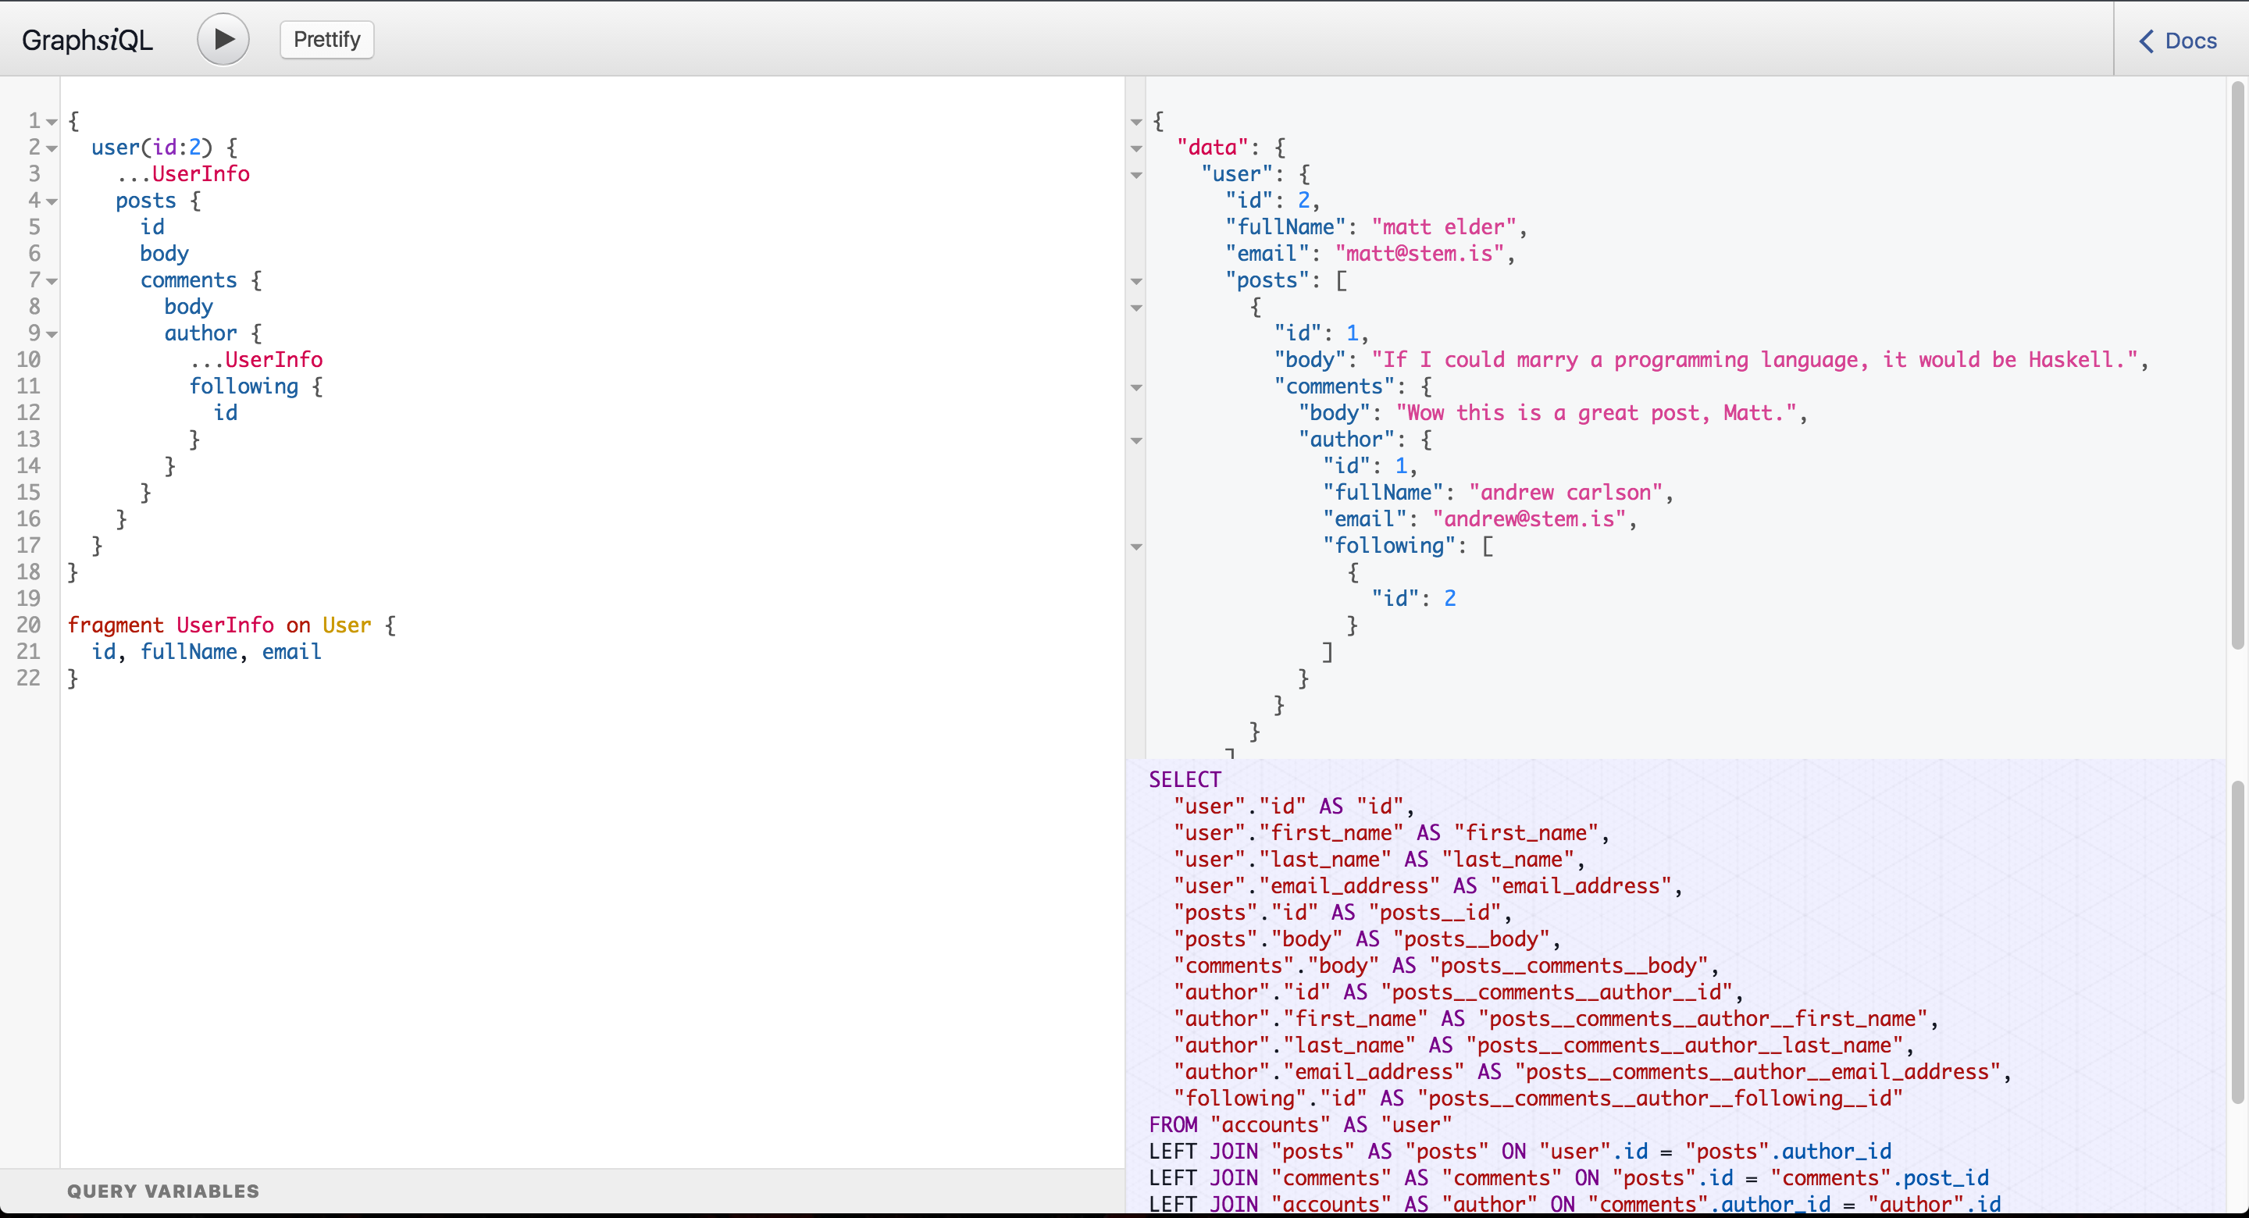Fold the posts block on line 4
The width and height of the screenshot is (2249, 1218).
[x=52, y=201]
